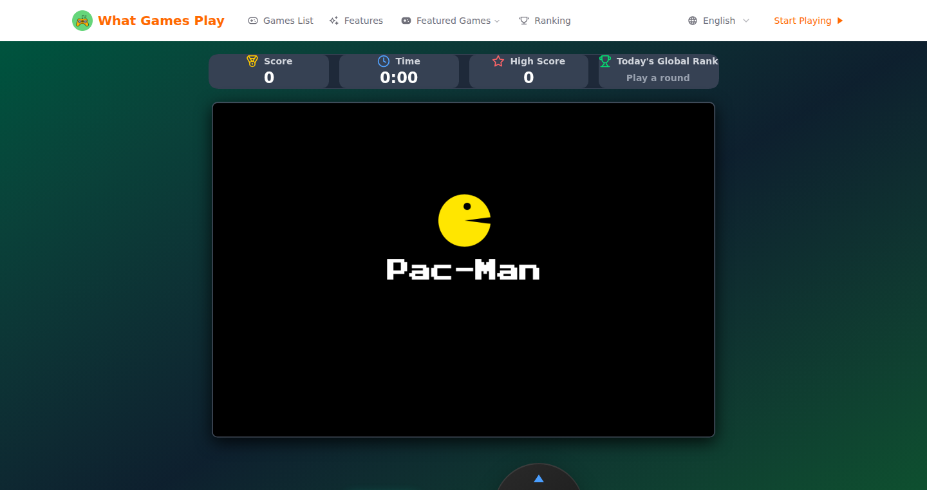Viewport: 927px width, 490px height.
Task: Click the star icon next to High Score
Action: [498, 61]
